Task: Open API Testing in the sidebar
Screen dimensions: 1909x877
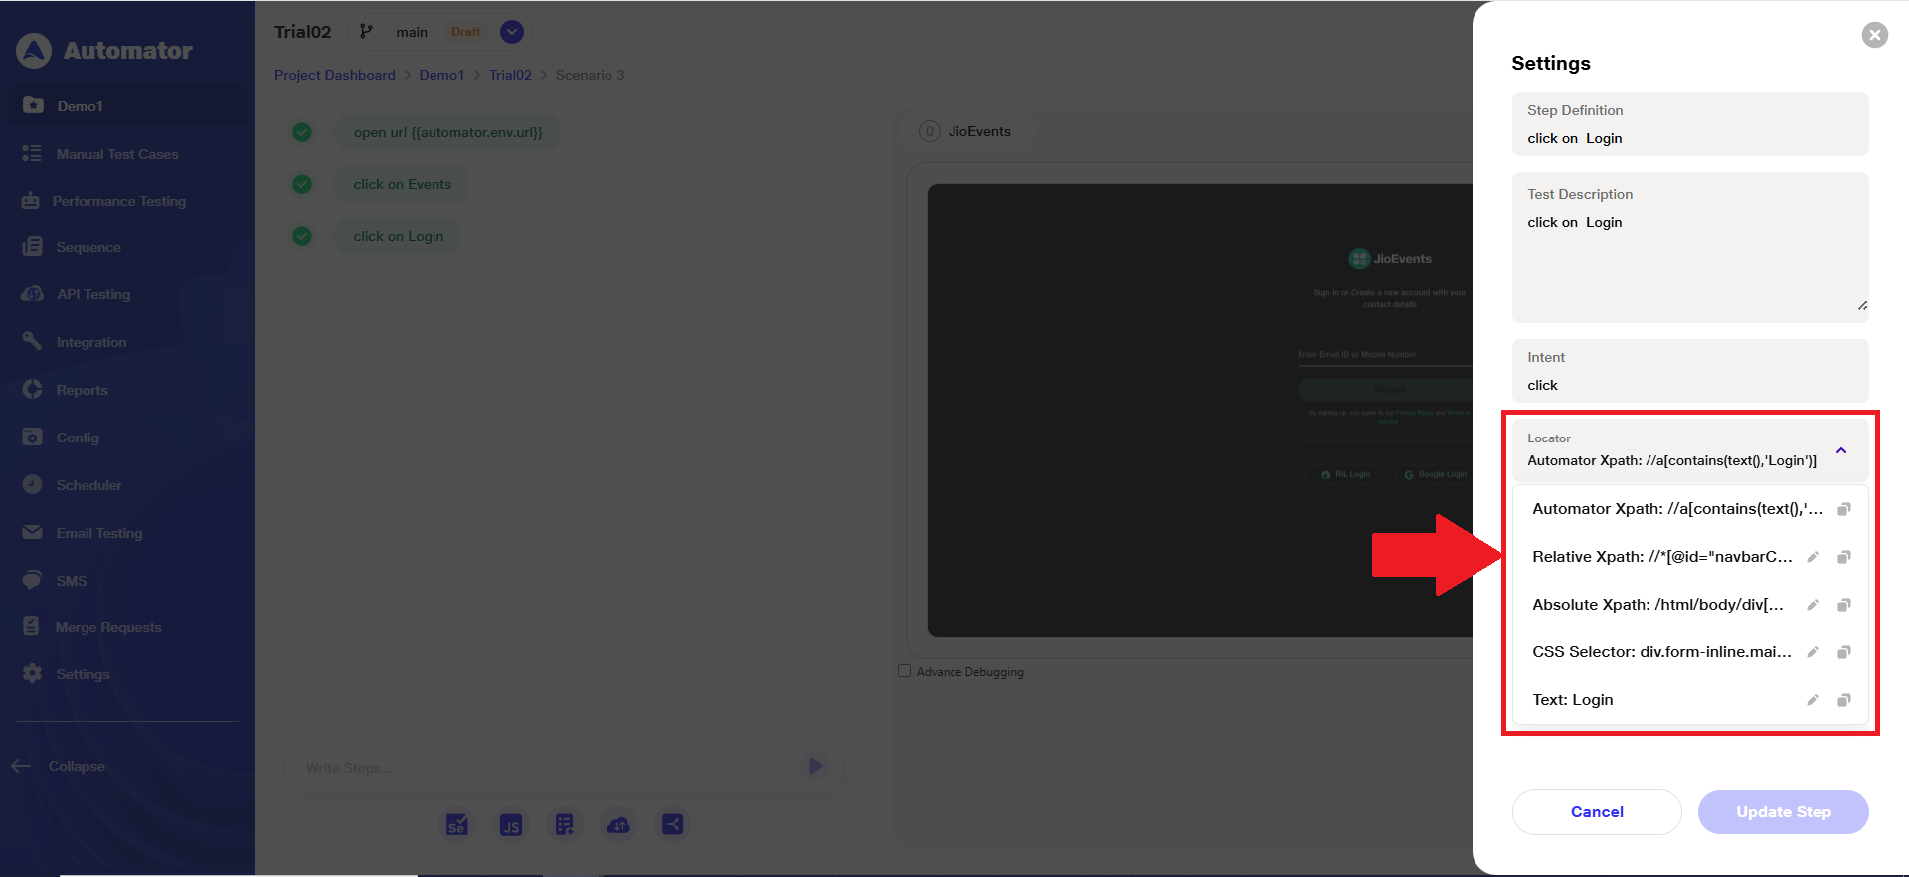Action: coord(93,294)
